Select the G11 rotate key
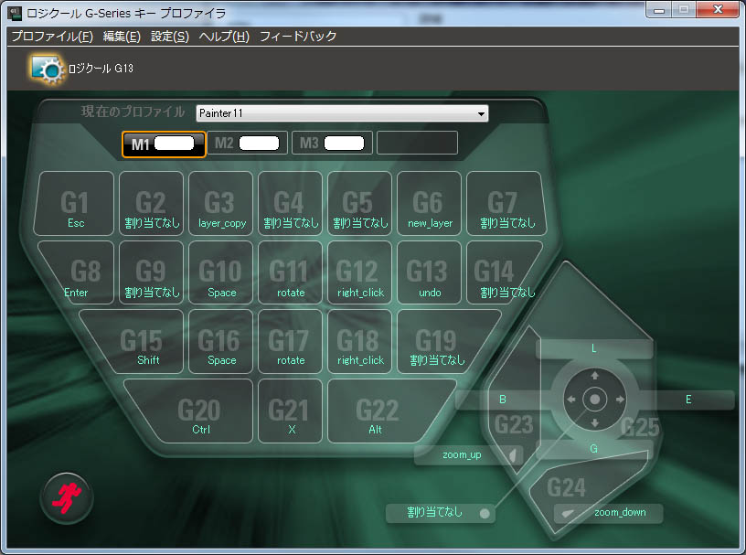This screenshot has height=555, width=746. pos(290,272)
